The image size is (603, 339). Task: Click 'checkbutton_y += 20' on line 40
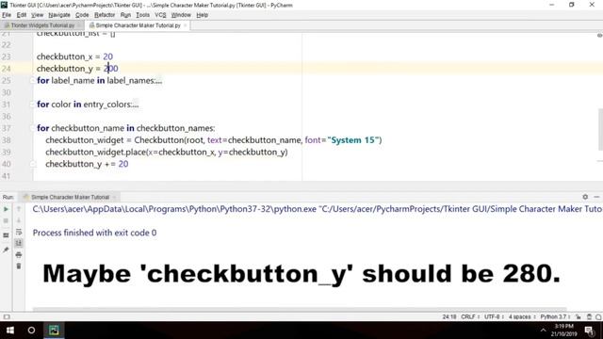tap(87, 164)
